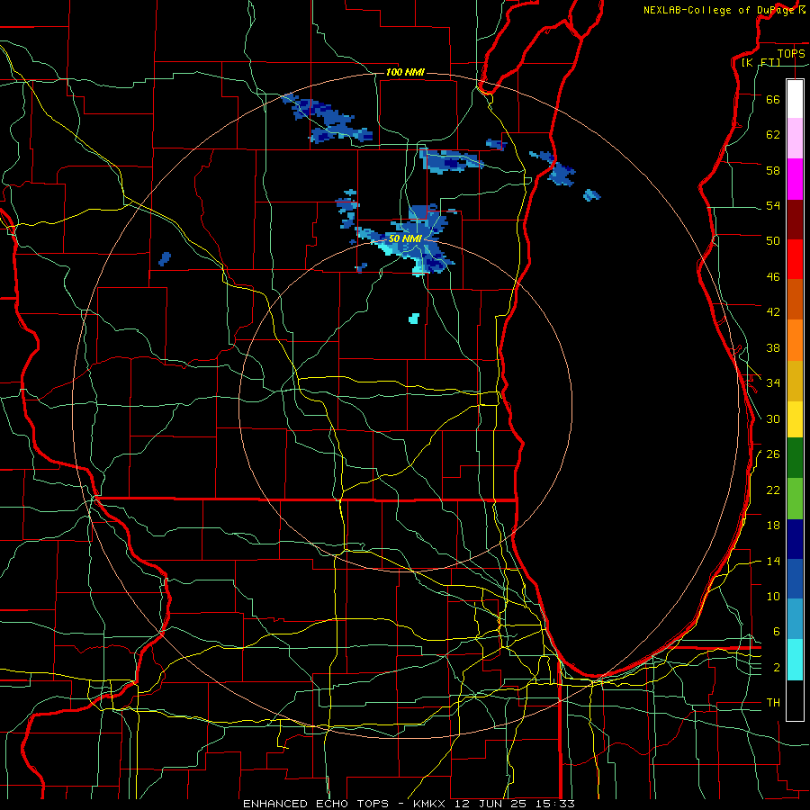The image size is (810, 810).
Task: Select the '34' legend value
Action: pyautogui.click(x=773, y=383)
